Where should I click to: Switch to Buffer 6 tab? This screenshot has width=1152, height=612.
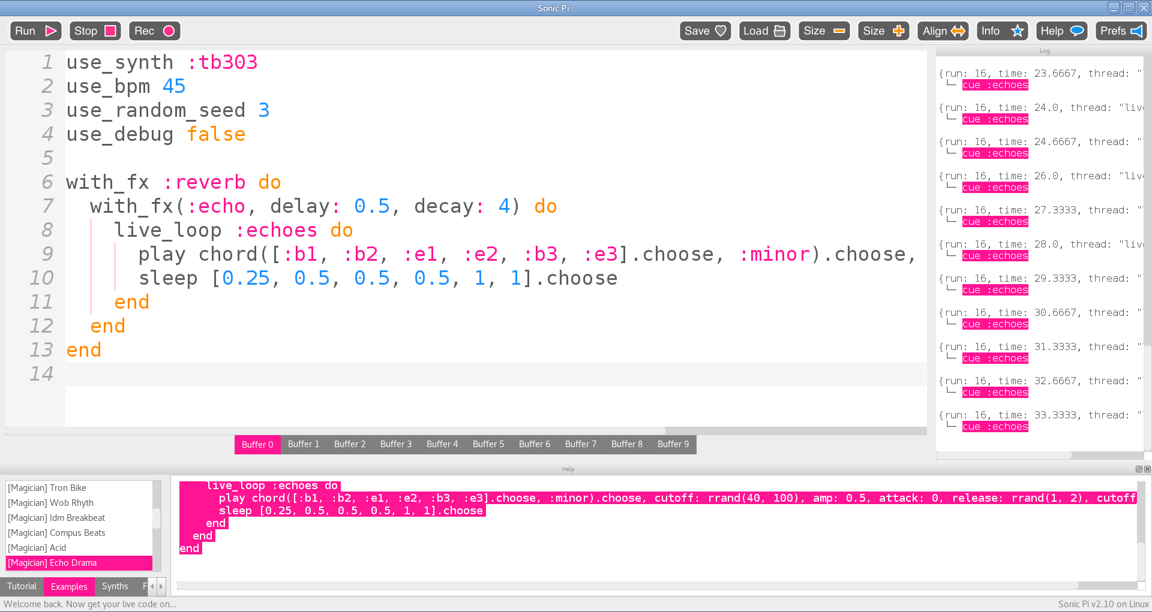coord(535,444)
